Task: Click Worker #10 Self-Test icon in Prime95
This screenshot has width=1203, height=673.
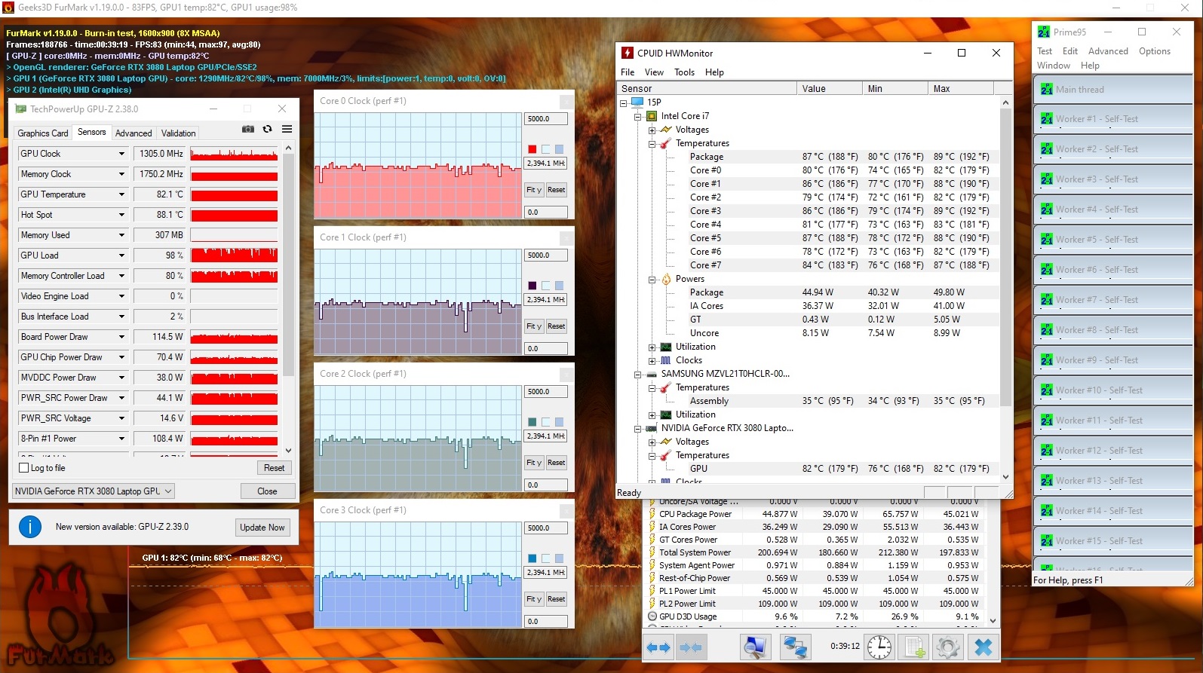Action: click(x=1047, y=390)
